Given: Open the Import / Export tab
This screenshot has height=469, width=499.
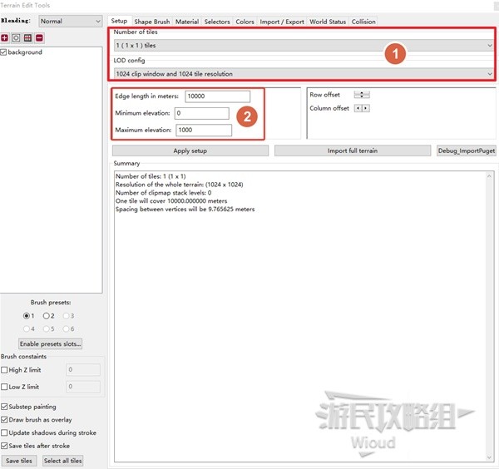Looking at the screenshot, I should 282,22.
